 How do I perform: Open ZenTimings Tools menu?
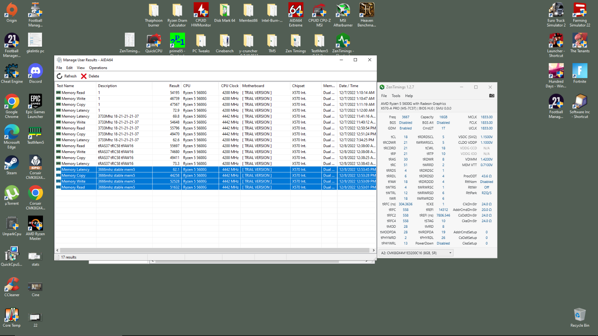[396, 96]
